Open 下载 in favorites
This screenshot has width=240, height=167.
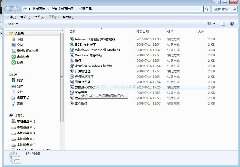point(17,39)
